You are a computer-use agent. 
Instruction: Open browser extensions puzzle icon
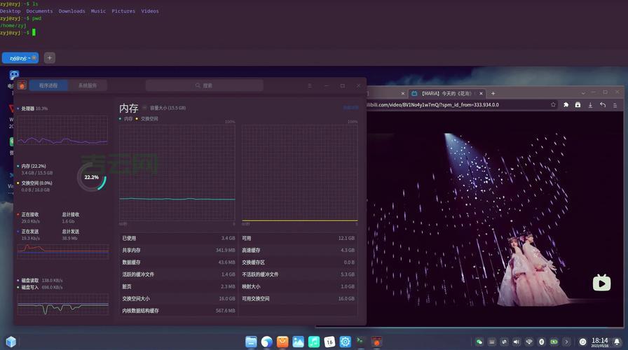[x=566, y=105]
